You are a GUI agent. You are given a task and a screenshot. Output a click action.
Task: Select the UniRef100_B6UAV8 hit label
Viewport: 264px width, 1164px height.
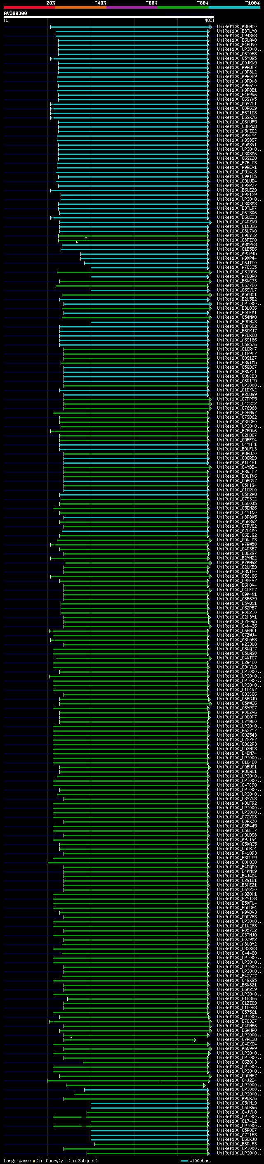pyautogui.click(x=237, y=40)
